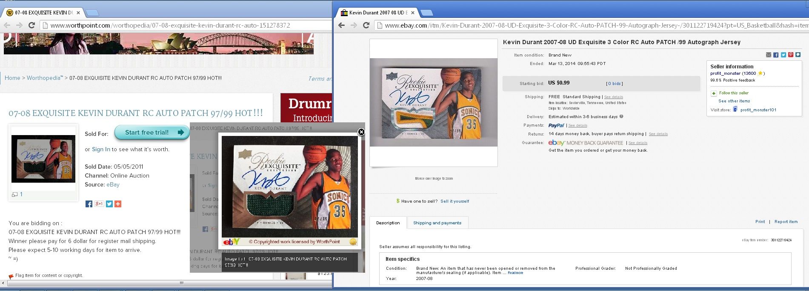Screen dimensions: 809x291
Task: Open the profit_monster seller profile link
Action: point(725,73)
